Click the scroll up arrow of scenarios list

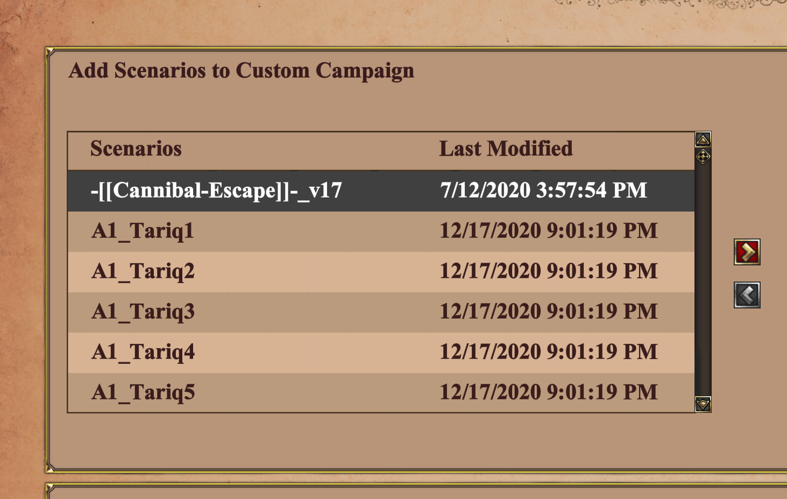pyautogui.click(x=703, y=140)
